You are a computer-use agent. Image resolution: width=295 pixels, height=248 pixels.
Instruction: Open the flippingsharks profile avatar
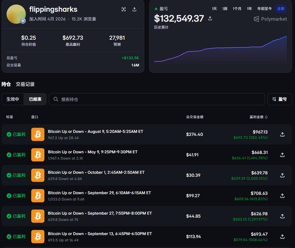16,14
